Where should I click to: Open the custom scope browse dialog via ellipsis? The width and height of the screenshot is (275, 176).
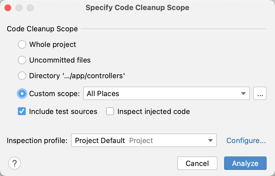click(x=260, y=94)
